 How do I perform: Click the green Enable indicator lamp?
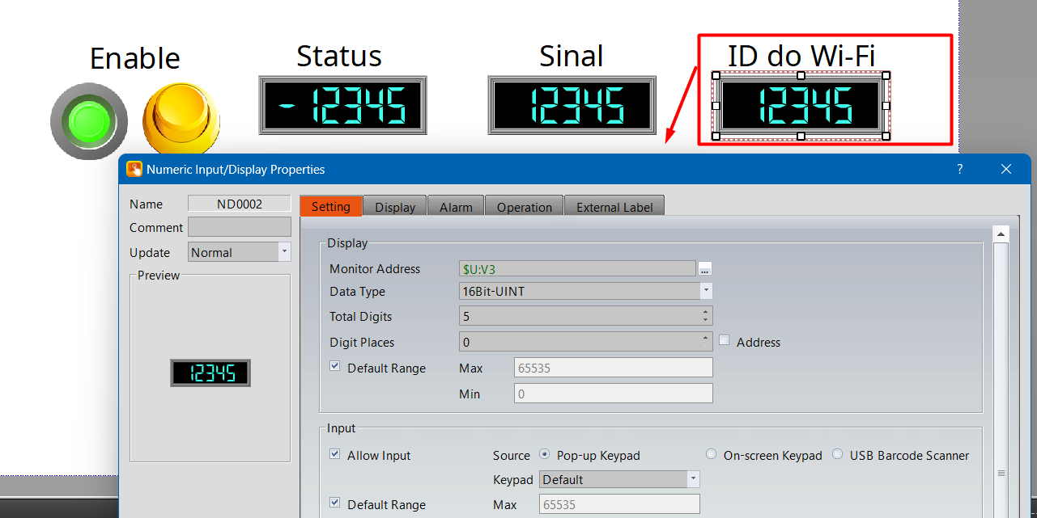[89, 122]
